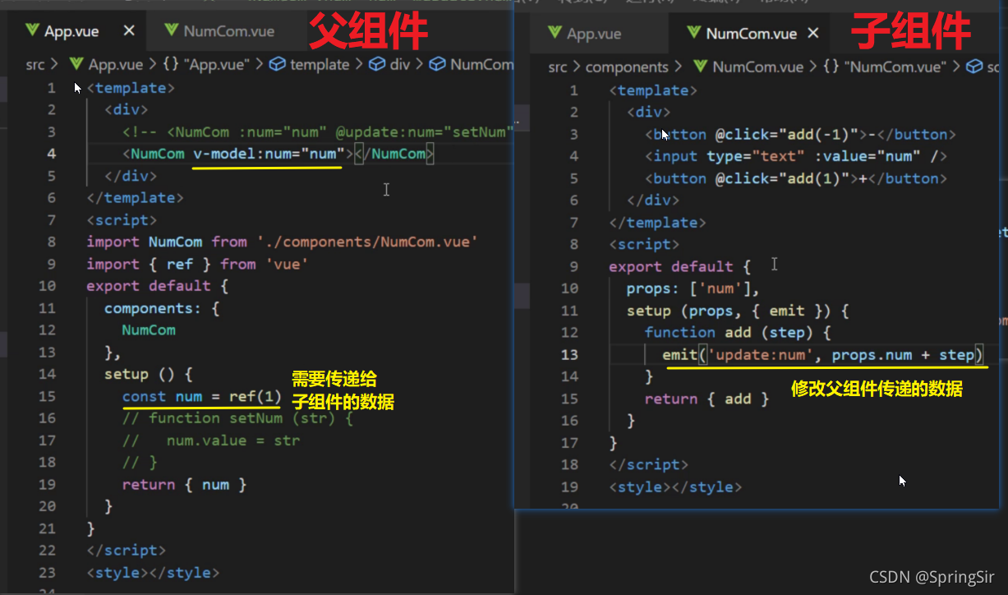This screenshot has height=595, width=1008.
Task: Click Vue icon on left App.vue tab
Action: pyautogui.click(x=32, y=31)
